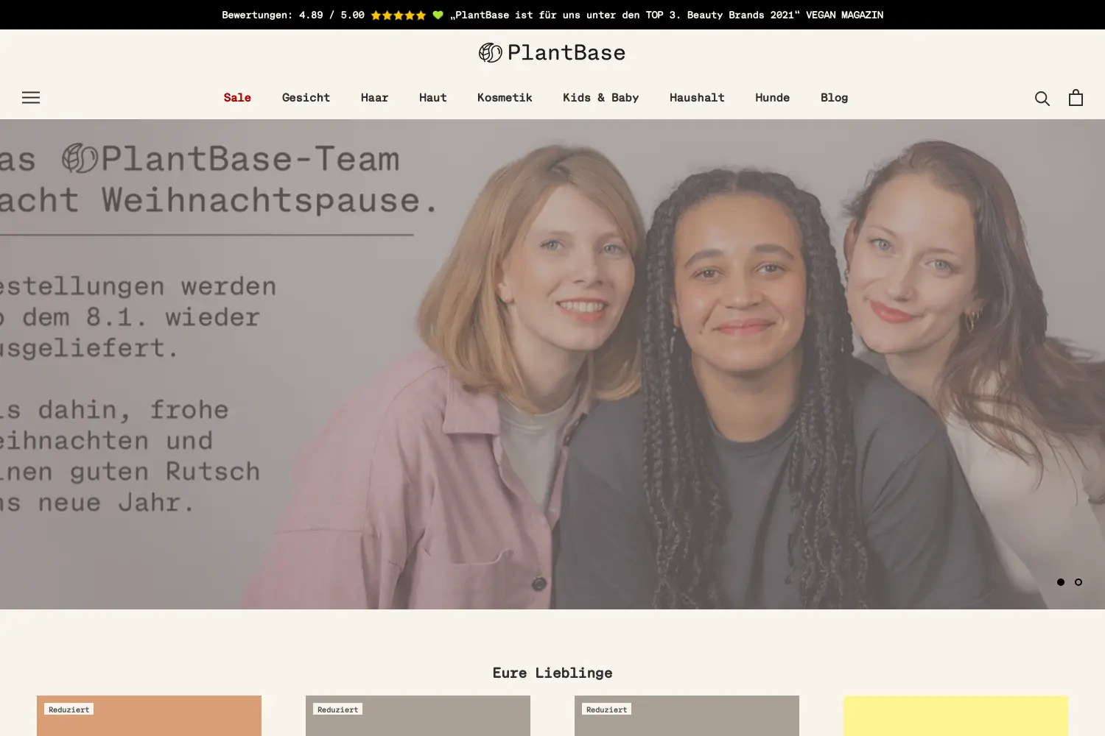This screenshot has height=736, width=1105.
Task: Open the Kids & Baby category
Action: [x=600, y=97]
